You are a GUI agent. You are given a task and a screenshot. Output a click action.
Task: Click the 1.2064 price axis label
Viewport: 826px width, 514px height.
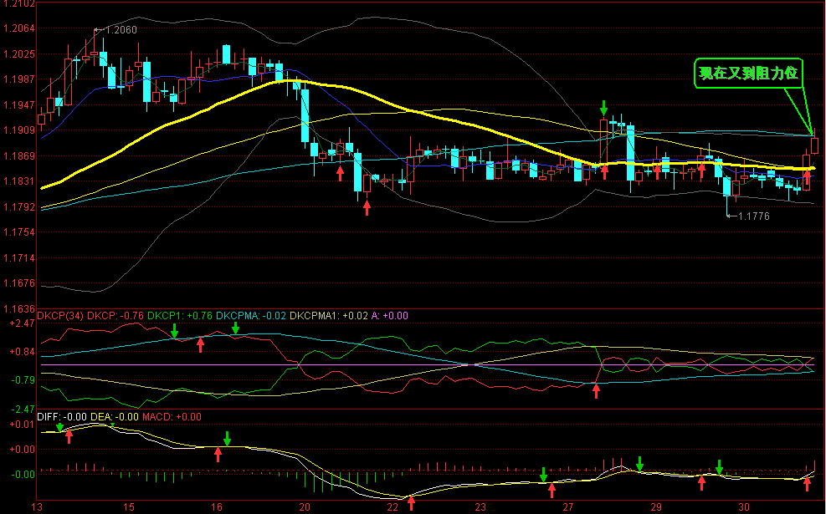(x=19, y=28)
